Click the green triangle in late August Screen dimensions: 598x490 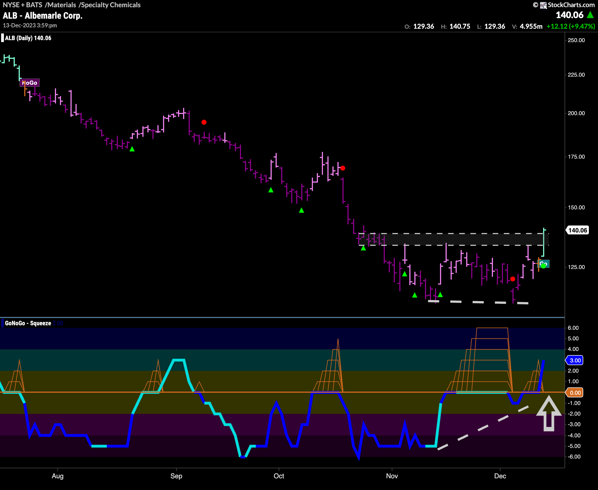[132, 149]
